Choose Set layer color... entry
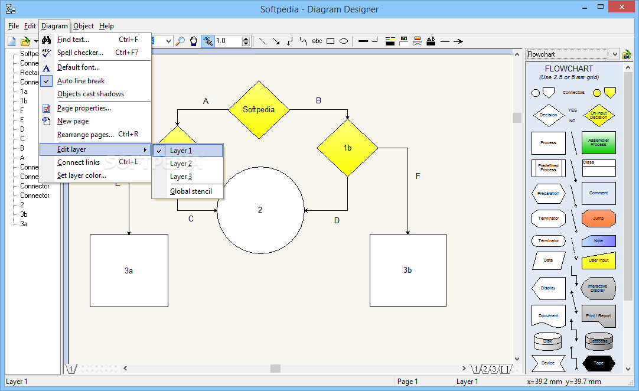 point(96,175)
